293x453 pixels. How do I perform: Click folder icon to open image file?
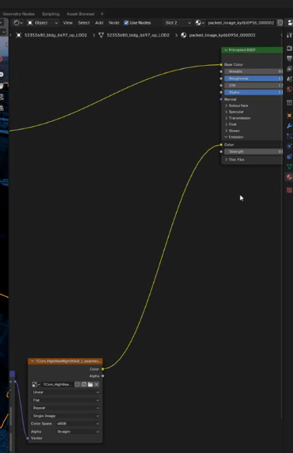(90, 384)
